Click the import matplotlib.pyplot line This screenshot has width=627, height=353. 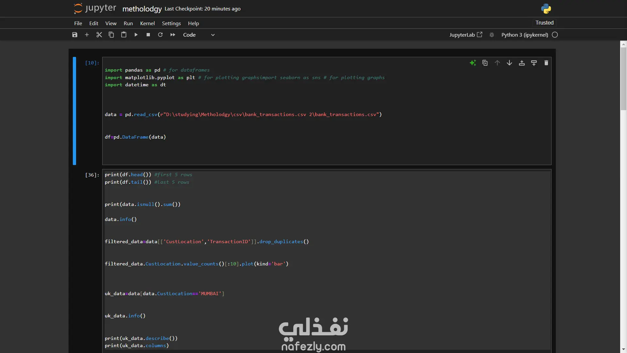[x=245, y=77]
